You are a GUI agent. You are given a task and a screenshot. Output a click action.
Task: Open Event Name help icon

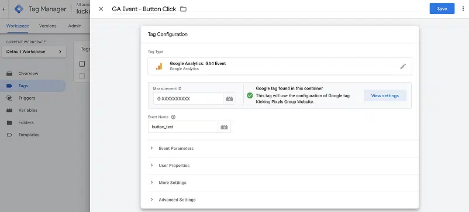click(173, 117)
